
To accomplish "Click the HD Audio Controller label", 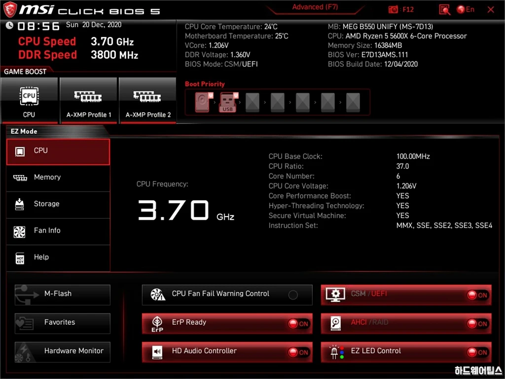I will (x=204, y=351).
